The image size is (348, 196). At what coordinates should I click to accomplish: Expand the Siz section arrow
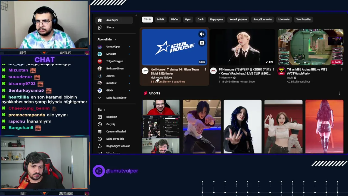[104, 110]
